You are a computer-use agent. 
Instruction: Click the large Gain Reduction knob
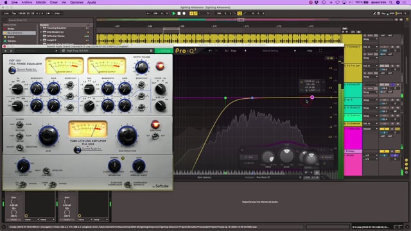point(127,135)
